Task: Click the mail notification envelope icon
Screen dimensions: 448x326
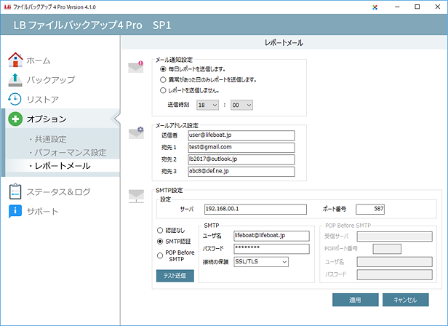Action: point(136,67)
